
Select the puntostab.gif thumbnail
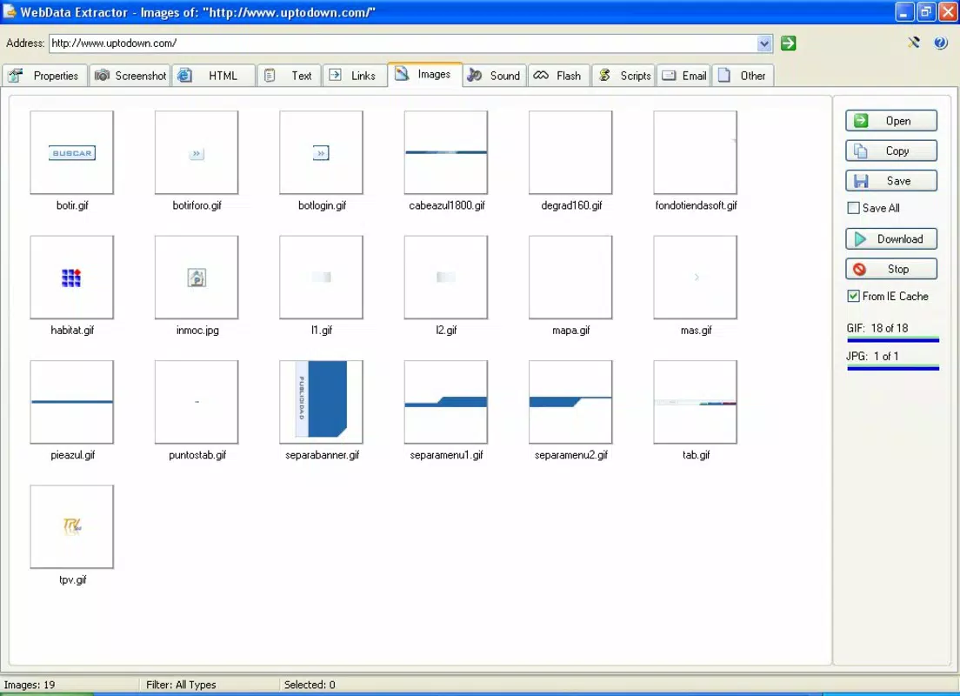pyautogui.click(x=197, y=402)
